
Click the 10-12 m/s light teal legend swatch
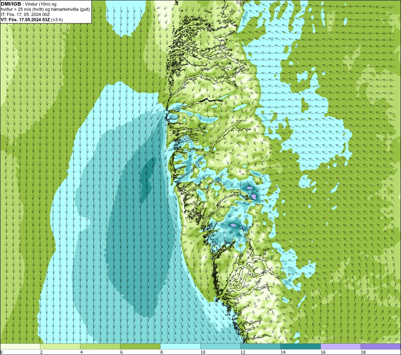(221, 346)
